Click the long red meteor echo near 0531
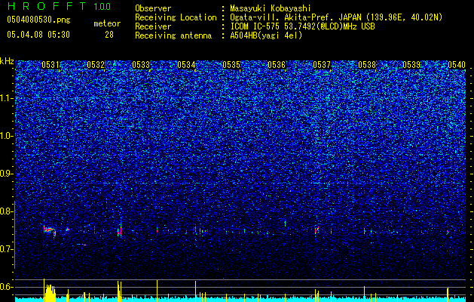 click(x=50, y=230)
